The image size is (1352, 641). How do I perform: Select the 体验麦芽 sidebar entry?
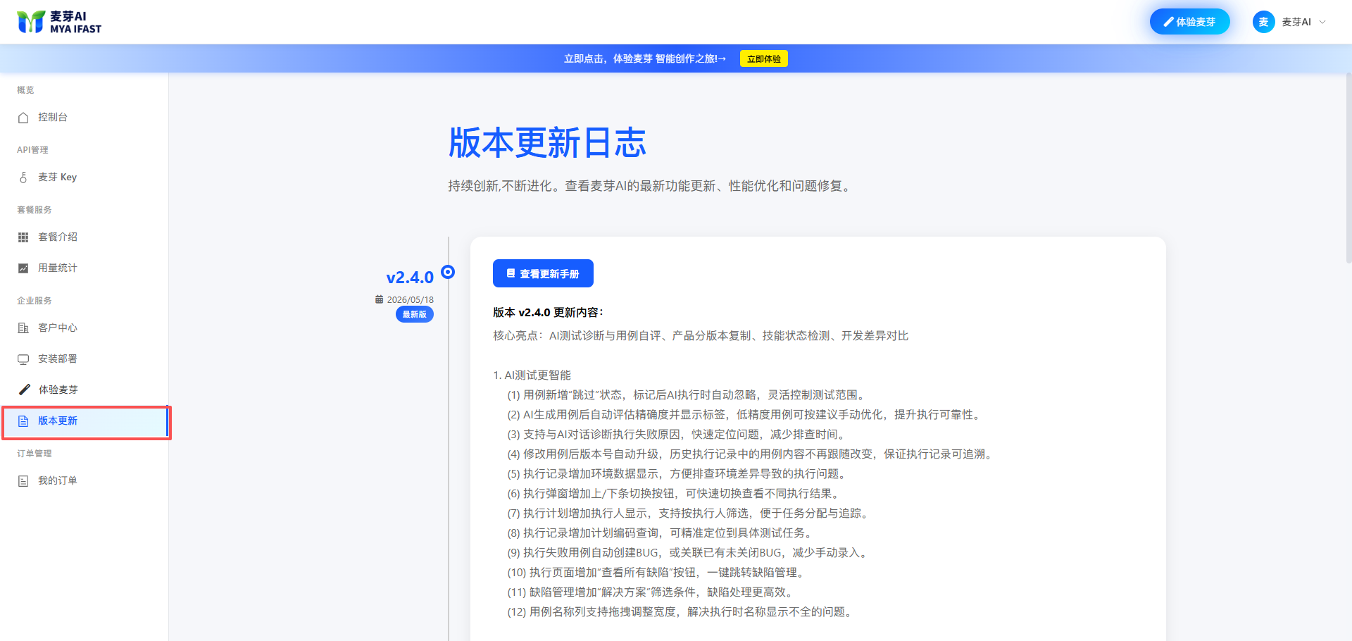click(84, 390)
